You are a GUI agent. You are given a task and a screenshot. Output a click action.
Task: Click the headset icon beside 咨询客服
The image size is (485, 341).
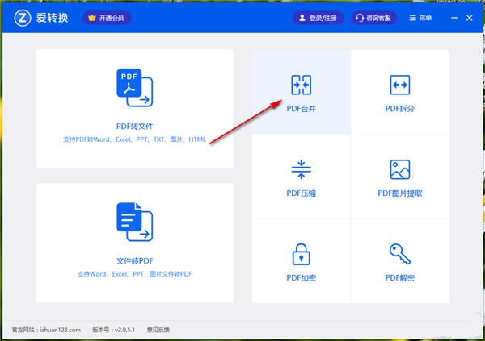coord(360,18)
